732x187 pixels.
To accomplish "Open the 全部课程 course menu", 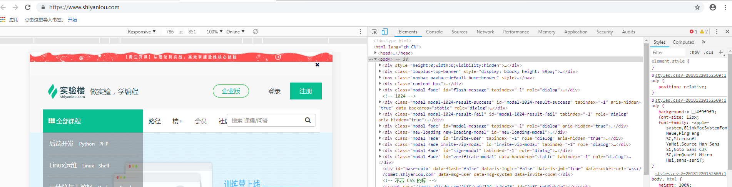I will point(93,121).
